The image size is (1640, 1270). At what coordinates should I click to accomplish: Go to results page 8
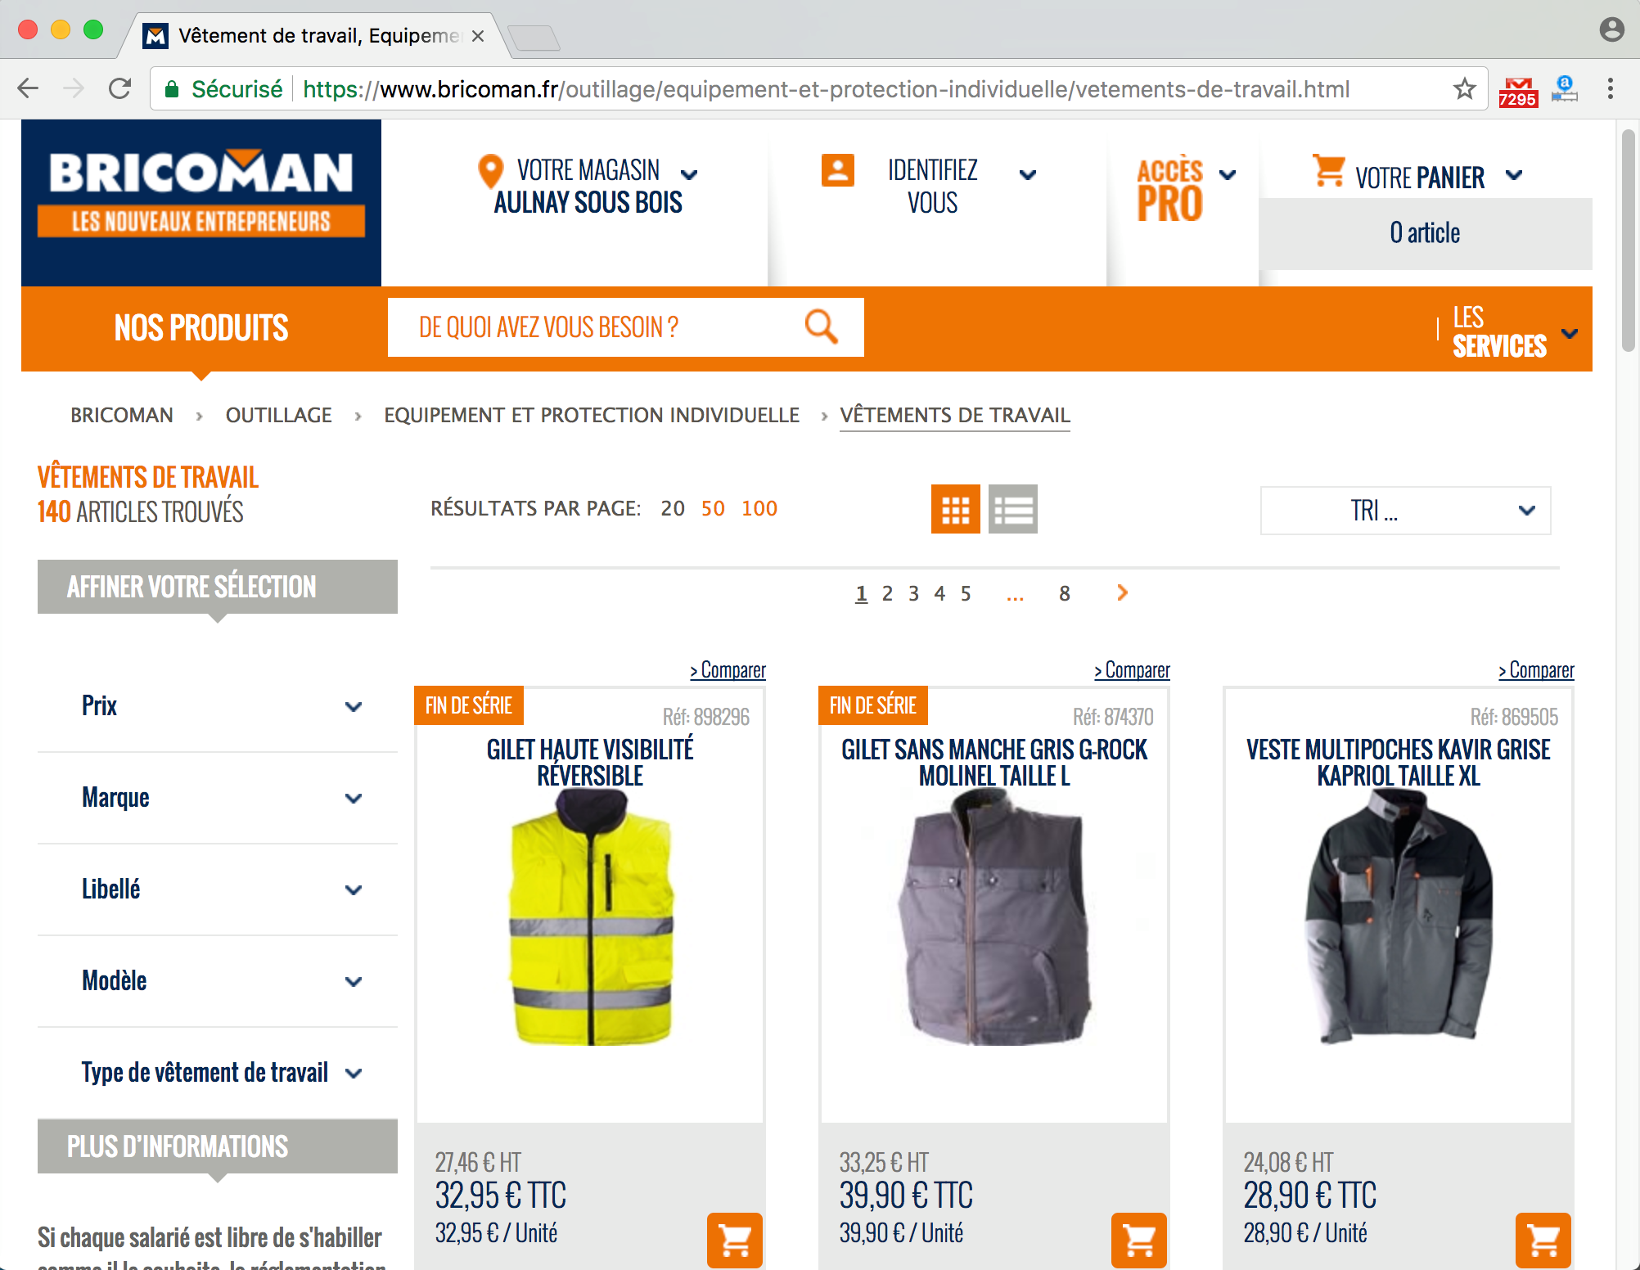click(x=1064, y=593)
